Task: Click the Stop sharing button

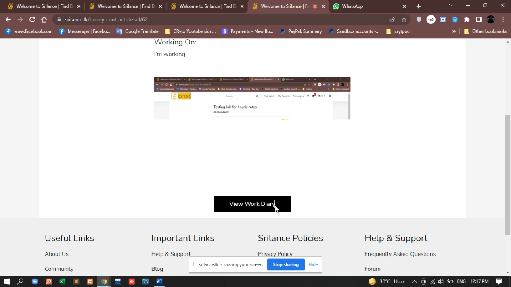Action: (x=285, y=264)
